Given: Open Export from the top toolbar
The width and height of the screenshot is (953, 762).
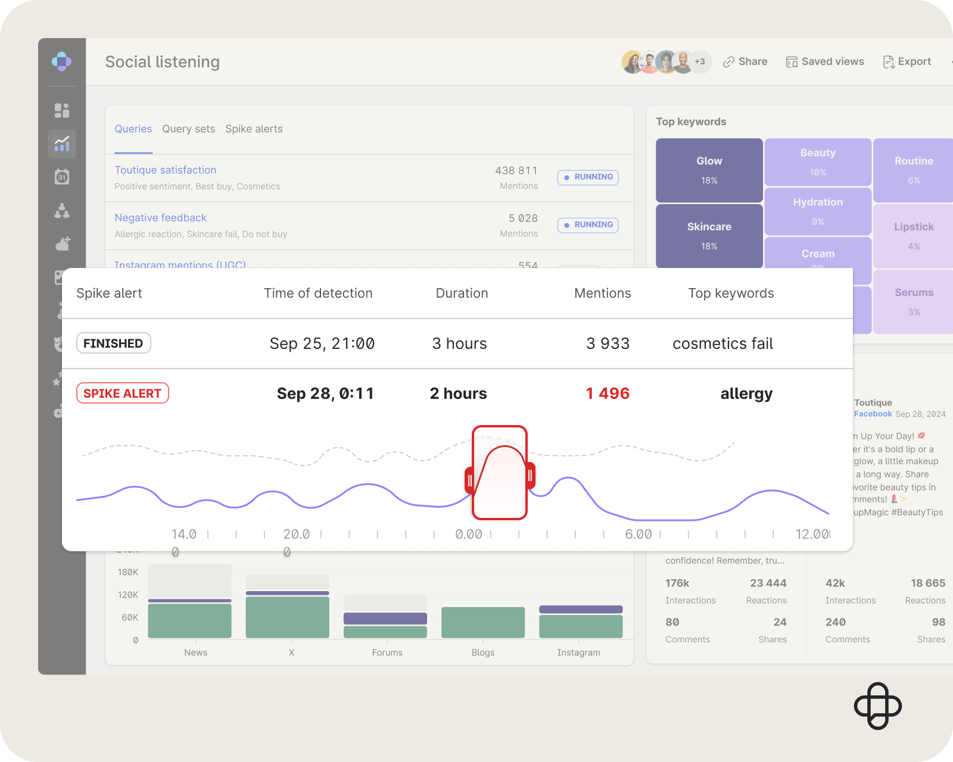Looking at the screenshot, I should (907, 61).
